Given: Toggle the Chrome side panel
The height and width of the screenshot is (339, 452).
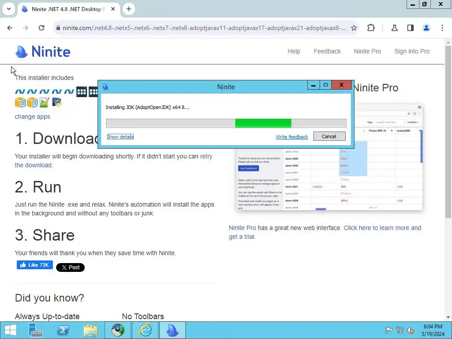Looking at the screenshot, I should 411,28.
